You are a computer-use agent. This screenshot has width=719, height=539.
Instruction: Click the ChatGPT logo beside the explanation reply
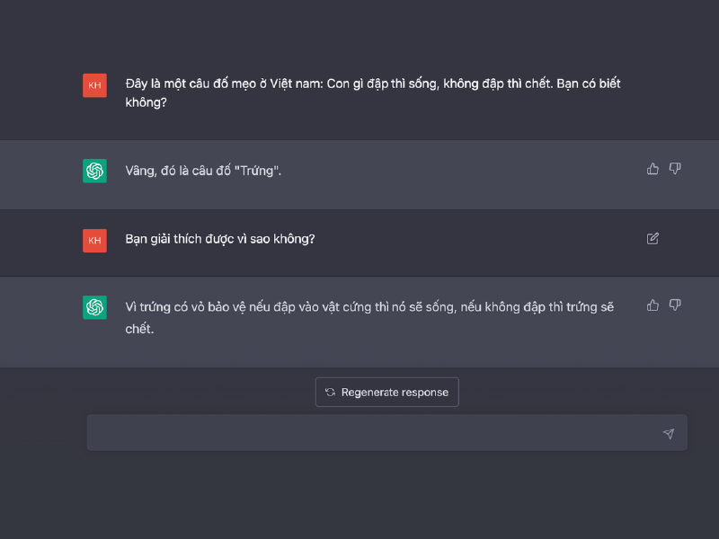tap(94, 307)
